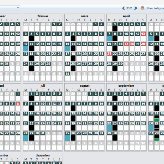164x164 pixels.
Task: Open the dropdown in the top toolbar
Action: 18,8
